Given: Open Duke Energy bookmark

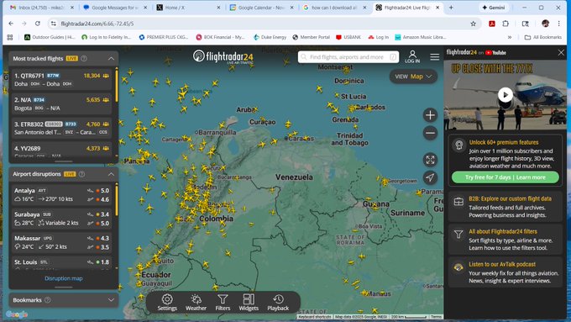Looking at the screenshot, I should coord(270,37).
